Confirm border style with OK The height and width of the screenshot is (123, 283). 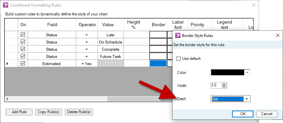[243, 114]
